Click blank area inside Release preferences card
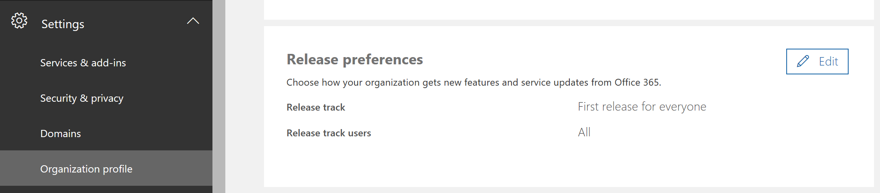880x193 pixels. point(563,165)
